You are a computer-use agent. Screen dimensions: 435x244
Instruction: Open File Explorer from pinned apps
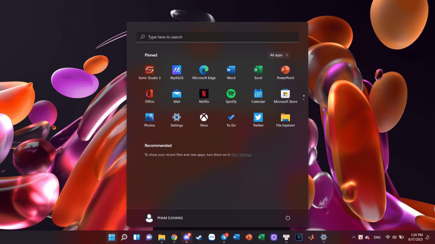285,120
